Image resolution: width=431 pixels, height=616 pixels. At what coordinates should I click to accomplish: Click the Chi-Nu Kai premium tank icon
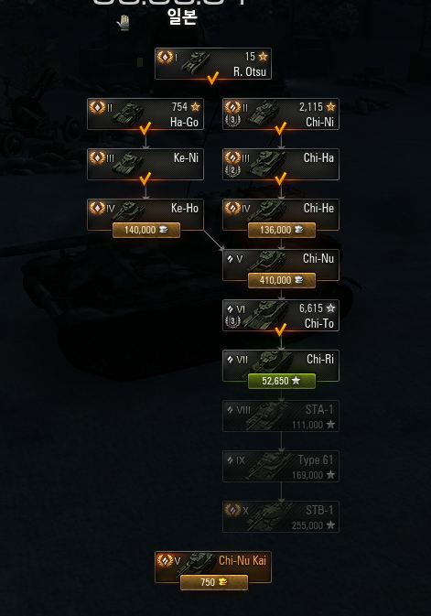click(200, 562)
